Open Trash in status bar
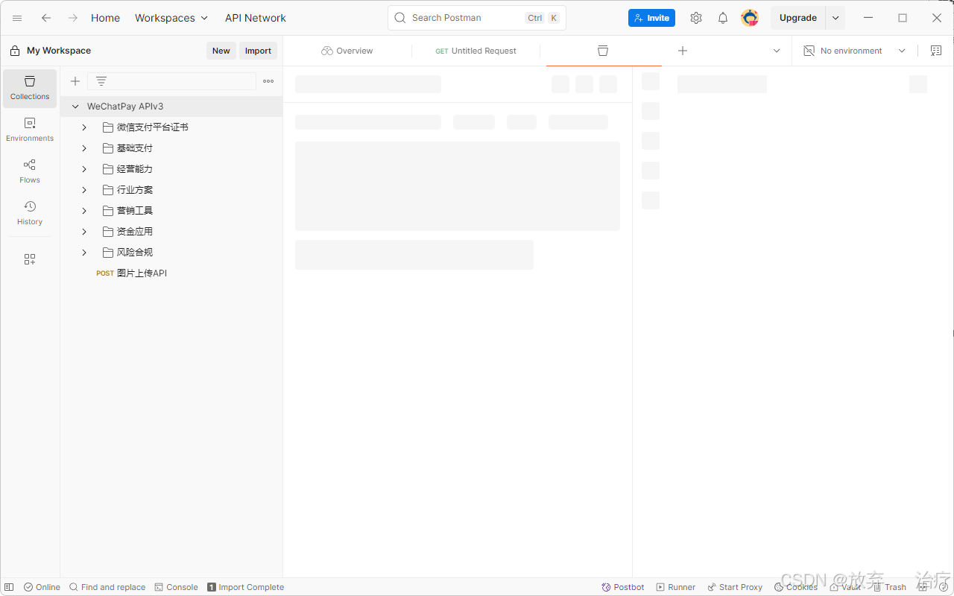 [889, 587]
